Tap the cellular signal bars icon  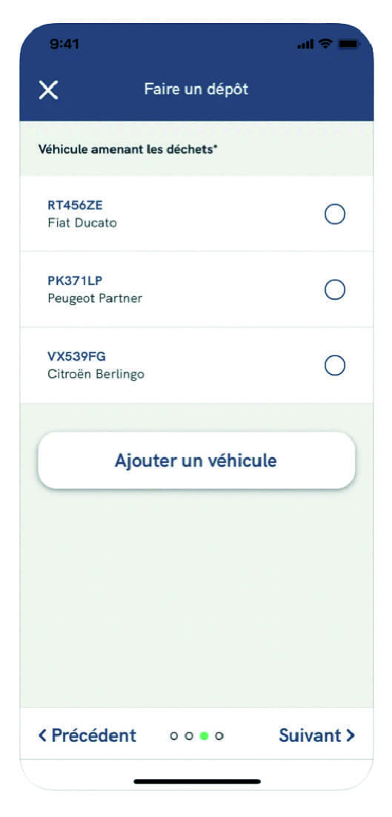(305, 45)
